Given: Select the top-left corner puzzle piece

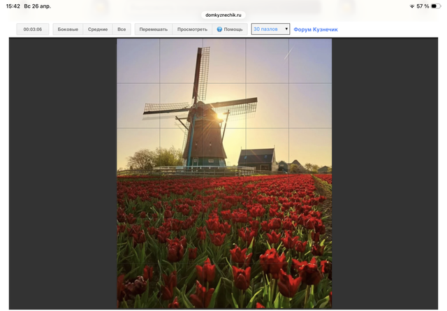Looking at the screenshot, I should [138, 61].
